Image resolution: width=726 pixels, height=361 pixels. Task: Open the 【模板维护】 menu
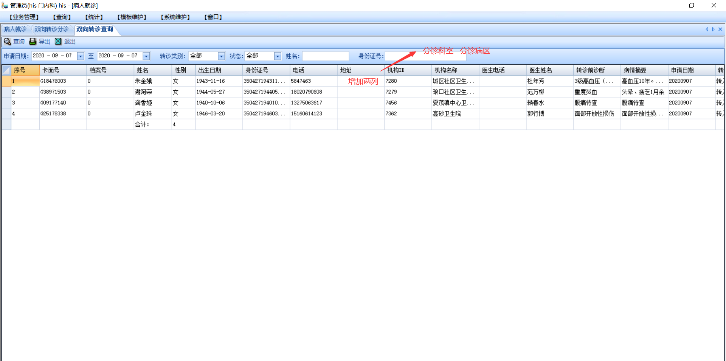pos(132,17)
